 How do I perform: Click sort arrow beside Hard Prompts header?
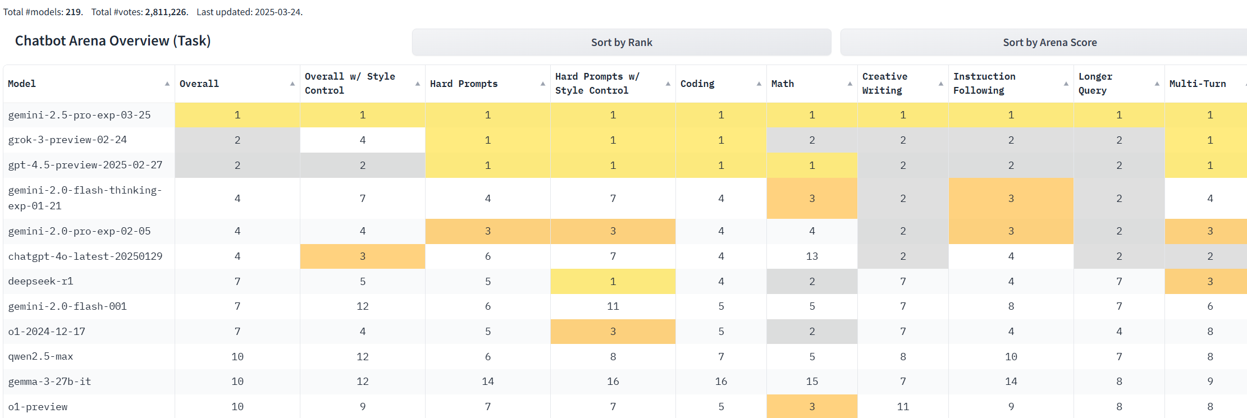tap(543, 84)
